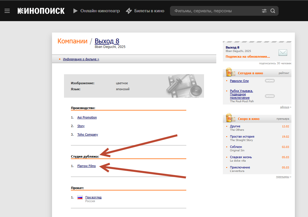The height and width of the screenshot is (217, 308).
Task: Open Онлайн-кинотеатр section
Action: [97, 11]
